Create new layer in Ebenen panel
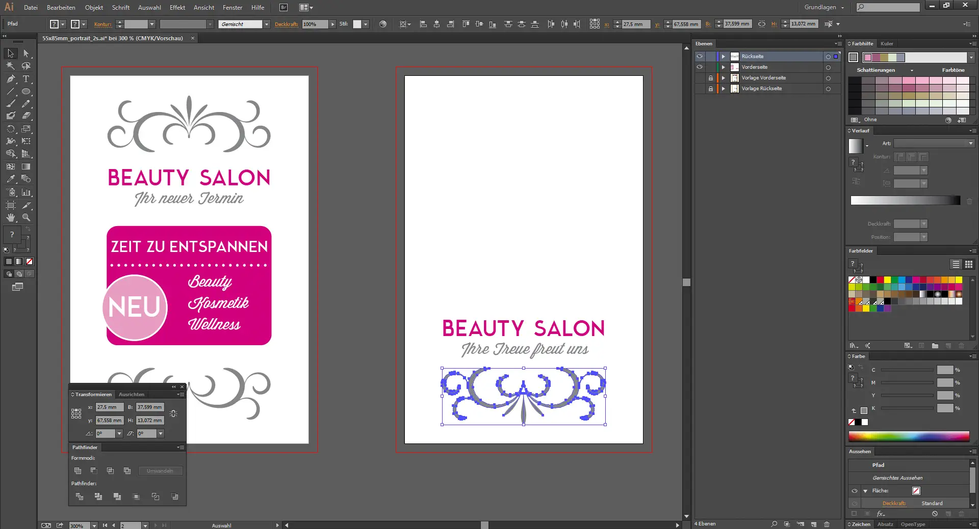The height and width of the screenshot is (529, 979). pyautogui.click(x=814, y=524)
